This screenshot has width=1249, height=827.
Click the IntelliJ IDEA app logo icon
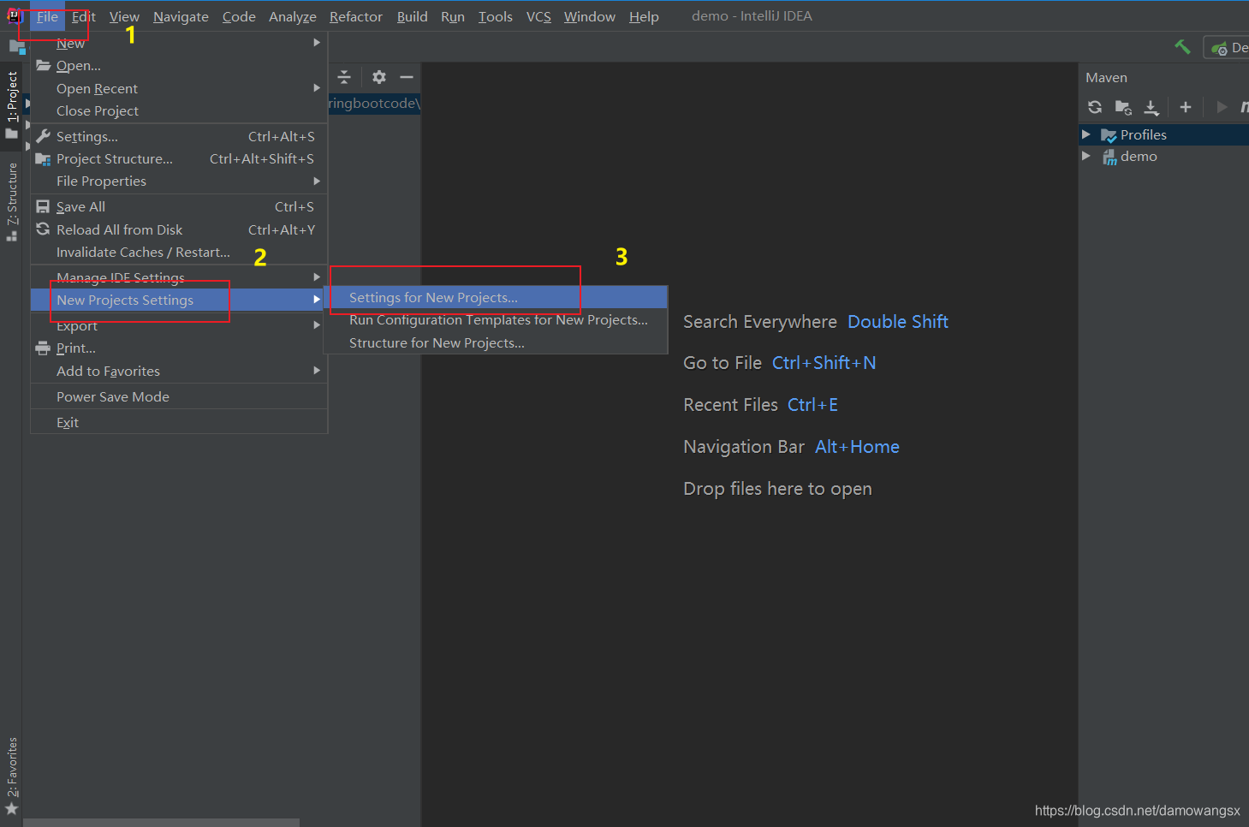tap(14, 15)
